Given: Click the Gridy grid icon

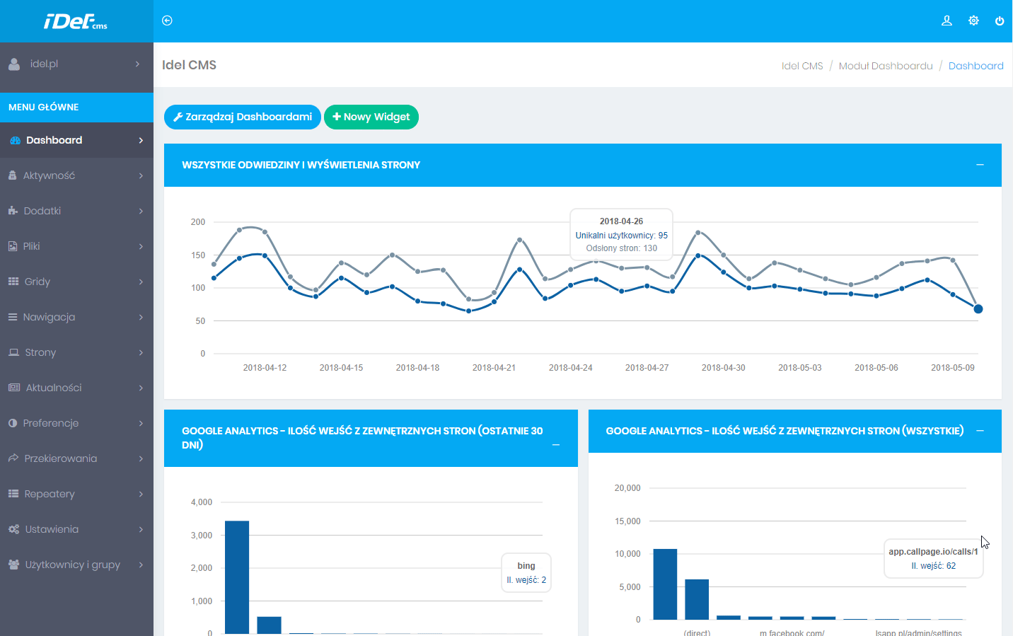Looking at the screenshot, I should click(x=13, y=281).
